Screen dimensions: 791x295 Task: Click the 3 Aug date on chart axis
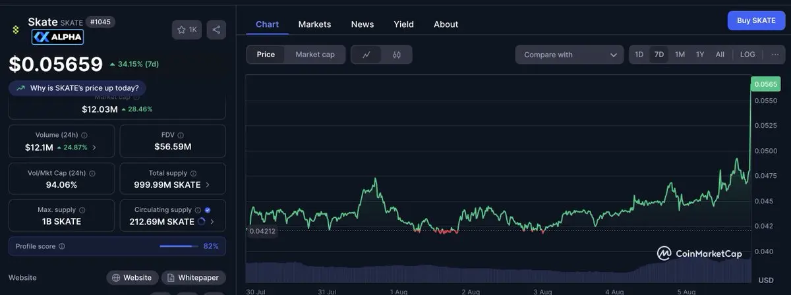(542, 291)
